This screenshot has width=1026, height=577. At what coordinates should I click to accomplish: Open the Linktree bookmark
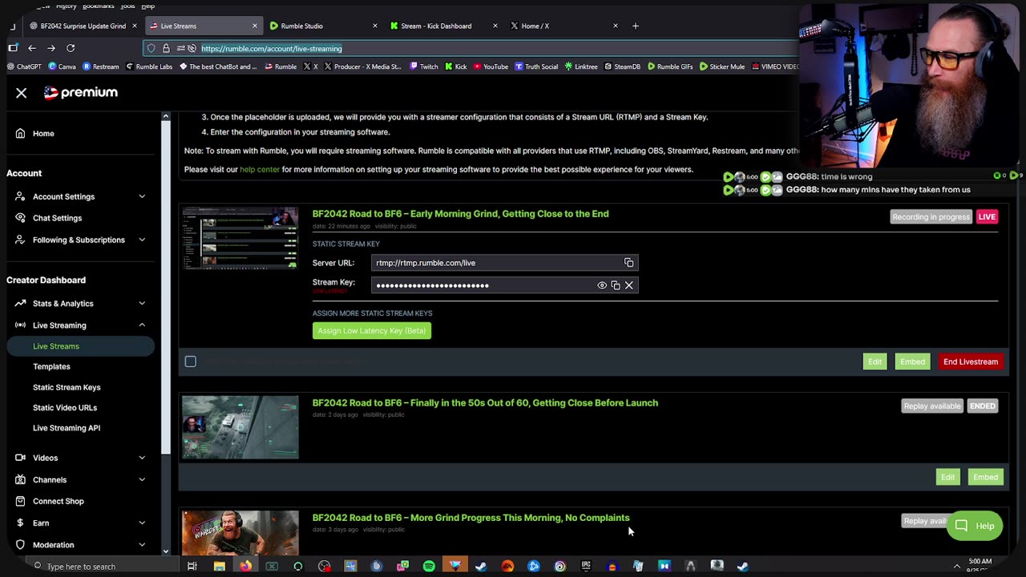tap(581, 67)
